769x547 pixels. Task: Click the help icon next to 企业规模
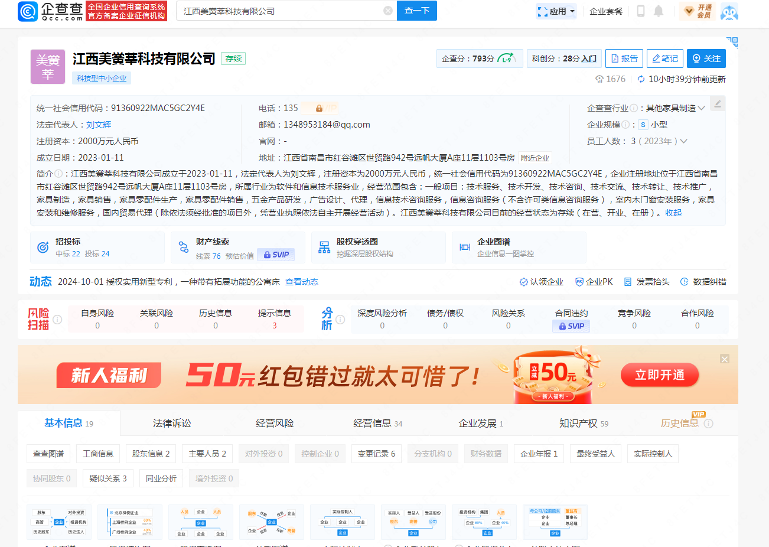coord(625,125)
